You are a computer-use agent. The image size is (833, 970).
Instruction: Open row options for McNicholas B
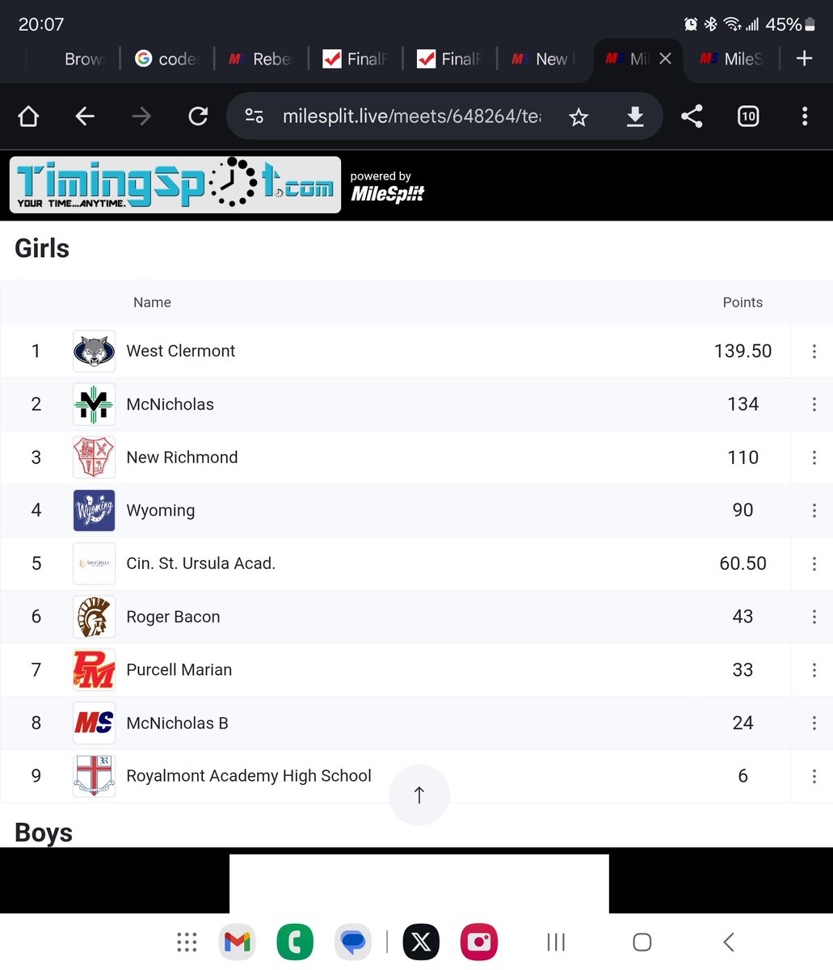coord(814,723)
